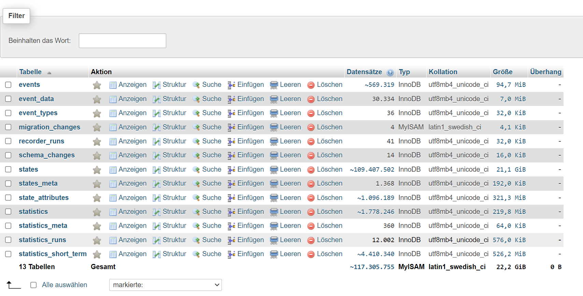Sort tables by the Tabelle column header
The width and height of the screenshot is (583, 296).
click(30, 72)
